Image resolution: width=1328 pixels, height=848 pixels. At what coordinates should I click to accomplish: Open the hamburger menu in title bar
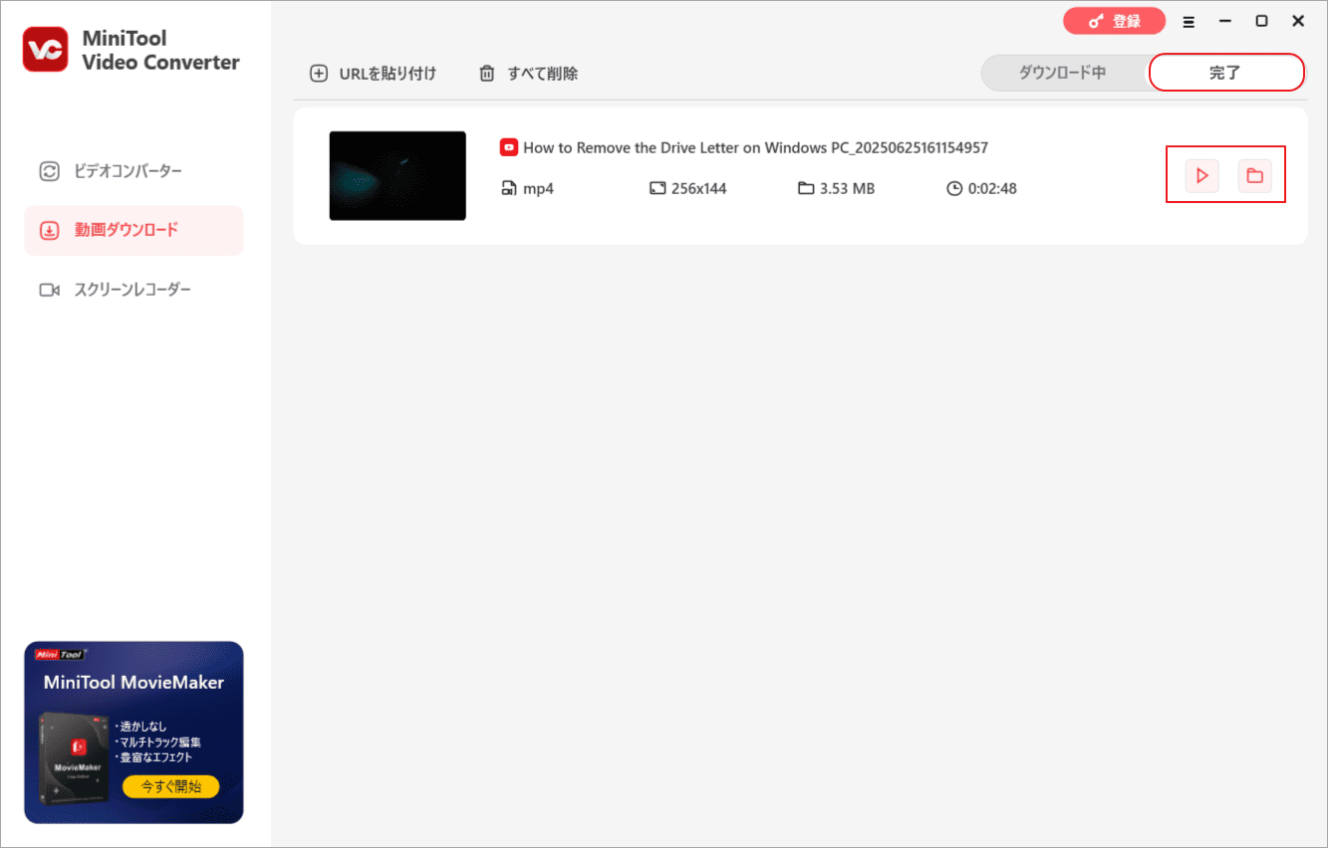(x=1189, y=21)
